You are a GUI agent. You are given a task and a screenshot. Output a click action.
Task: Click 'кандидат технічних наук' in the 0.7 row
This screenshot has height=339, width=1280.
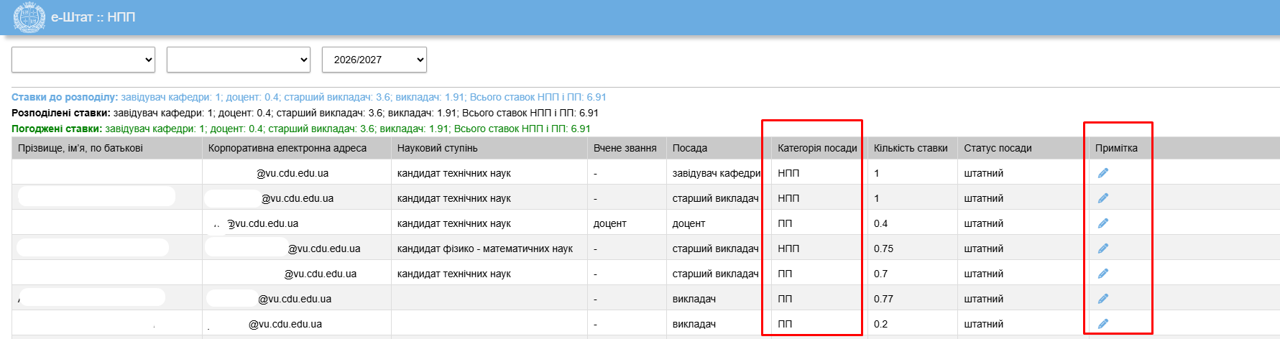click(x=454, y=274)
